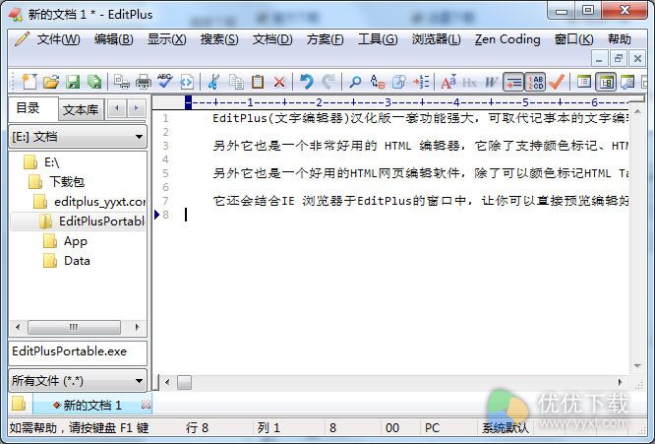Open the 工具(G) menu
655x444 pixels.
point(378,39)
